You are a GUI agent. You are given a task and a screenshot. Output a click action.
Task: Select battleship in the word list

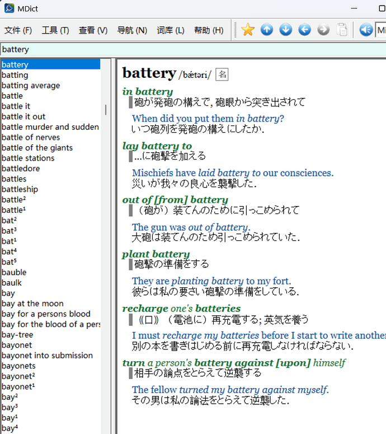click(20, 189)
